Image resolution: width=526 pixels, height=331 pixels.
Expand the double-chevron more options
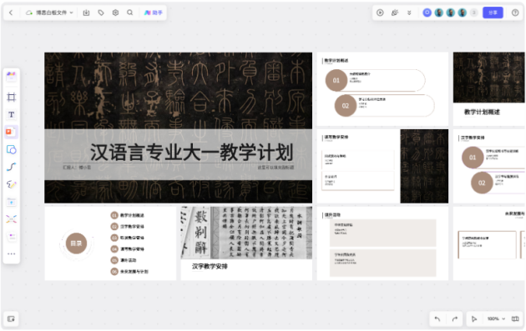click(x=409, y=13)
